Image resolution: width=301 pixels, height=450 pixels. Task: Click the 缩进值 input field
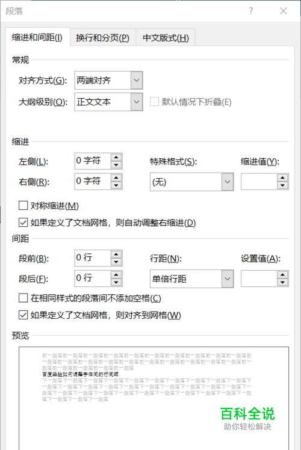click(259, 181)
